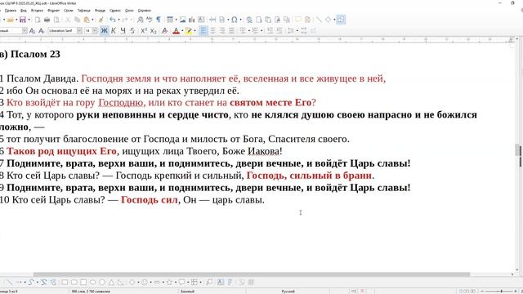523x294 pixels.
Task: Click Superscript X² icon
Action: [144, 31]
